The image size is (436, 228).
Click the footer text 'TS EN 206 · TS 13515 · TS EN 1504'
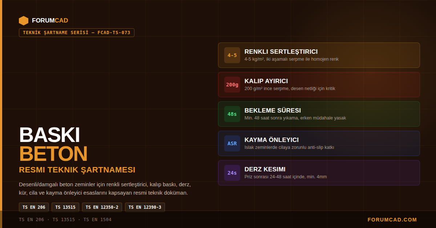65,220
